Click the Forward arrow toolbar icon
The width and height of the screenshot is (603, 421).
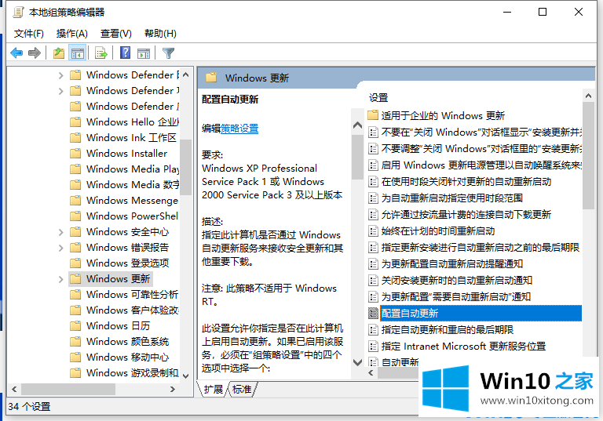(35, 53)
